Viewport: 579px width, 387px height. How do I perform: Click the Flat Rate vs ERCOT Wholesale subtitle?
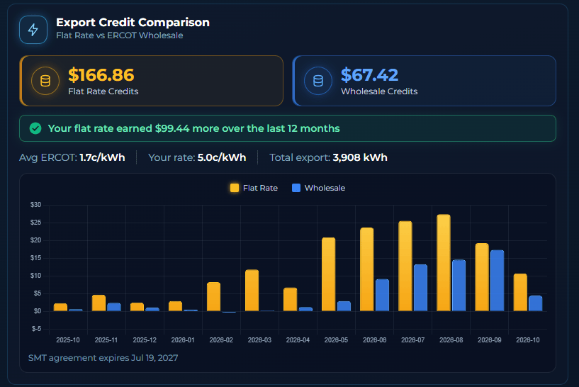tap(120, 35)
